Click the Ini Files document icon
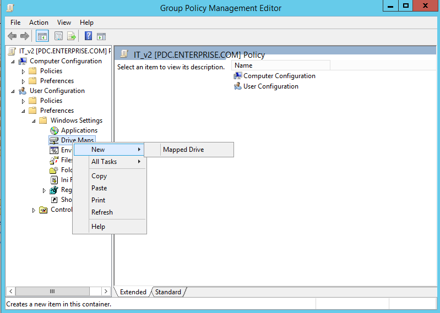This screenshot has height=313, width=440. (54, 180)
